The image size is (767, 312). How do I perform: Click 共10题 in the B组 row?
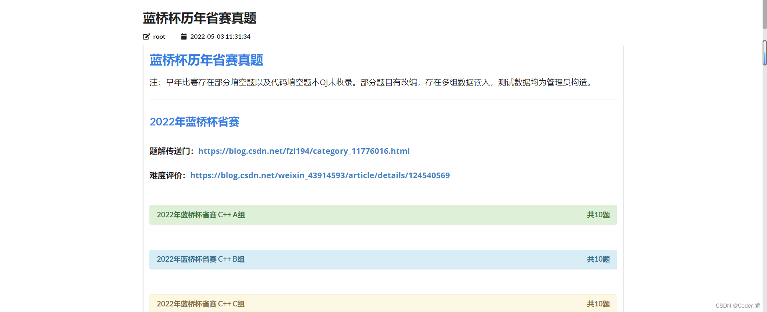(598, 259)
